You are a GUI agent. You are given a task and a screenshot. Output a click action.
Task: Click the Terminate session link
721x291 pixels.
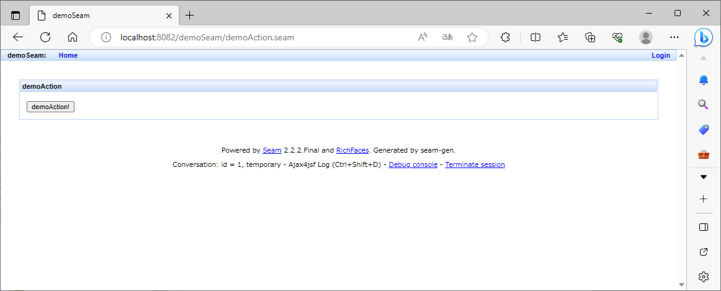475,164
